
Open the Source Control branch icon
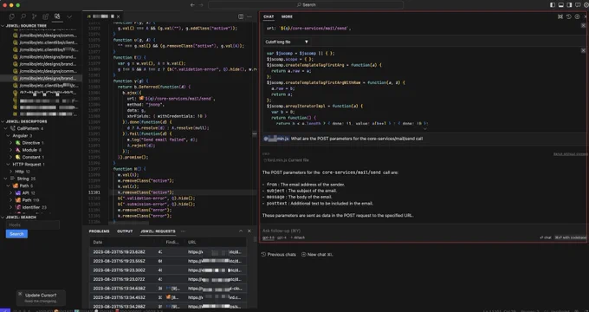pyautogui.click(x=34, y=16)
